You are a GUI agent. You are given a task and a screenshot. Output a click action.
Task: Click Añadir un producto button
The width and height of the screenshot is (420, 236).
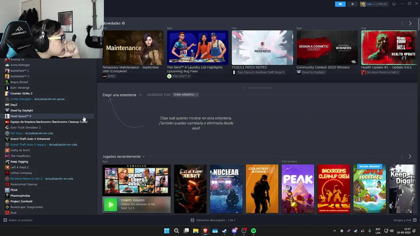18,220
